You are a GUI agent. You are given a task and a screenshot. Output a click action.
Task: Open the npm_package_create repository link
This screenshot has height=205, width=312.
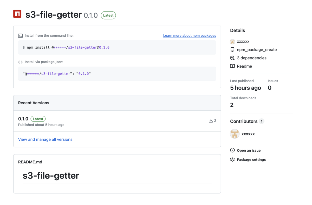pyautogui.click(x=257, y=50)
